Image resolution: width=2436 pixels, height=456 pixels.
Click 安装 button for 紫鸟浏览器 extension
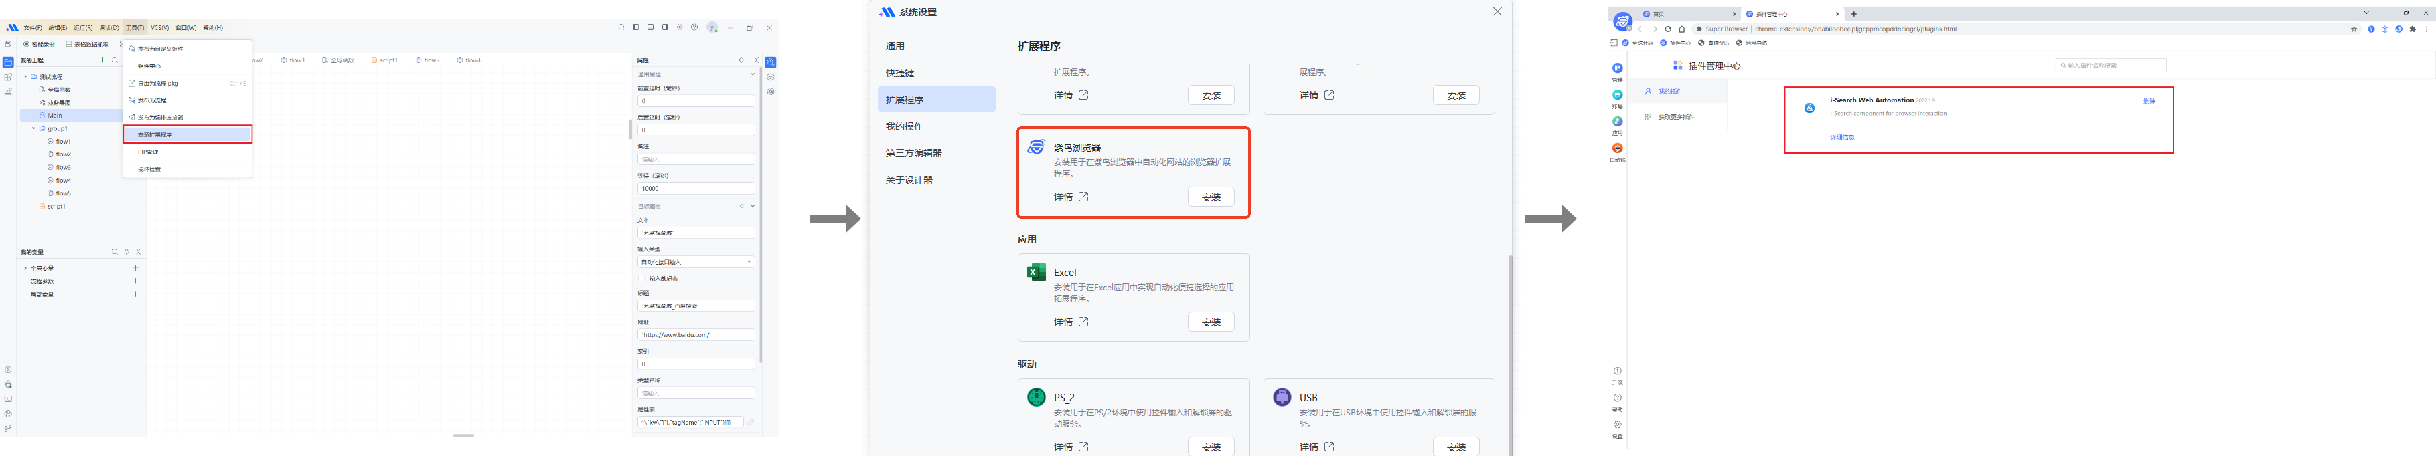[x=1211, y=197]
